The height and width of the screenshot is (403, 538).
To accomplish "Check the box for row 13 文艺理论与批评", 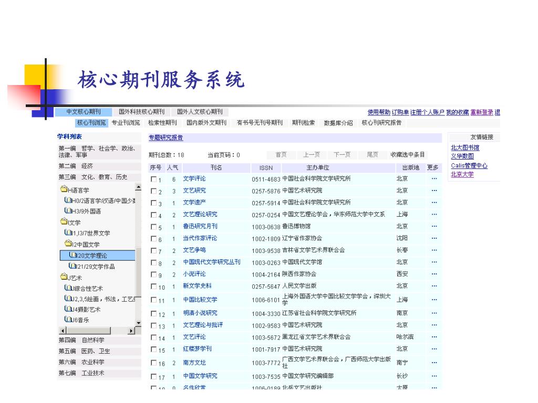I will pos(154,325).
